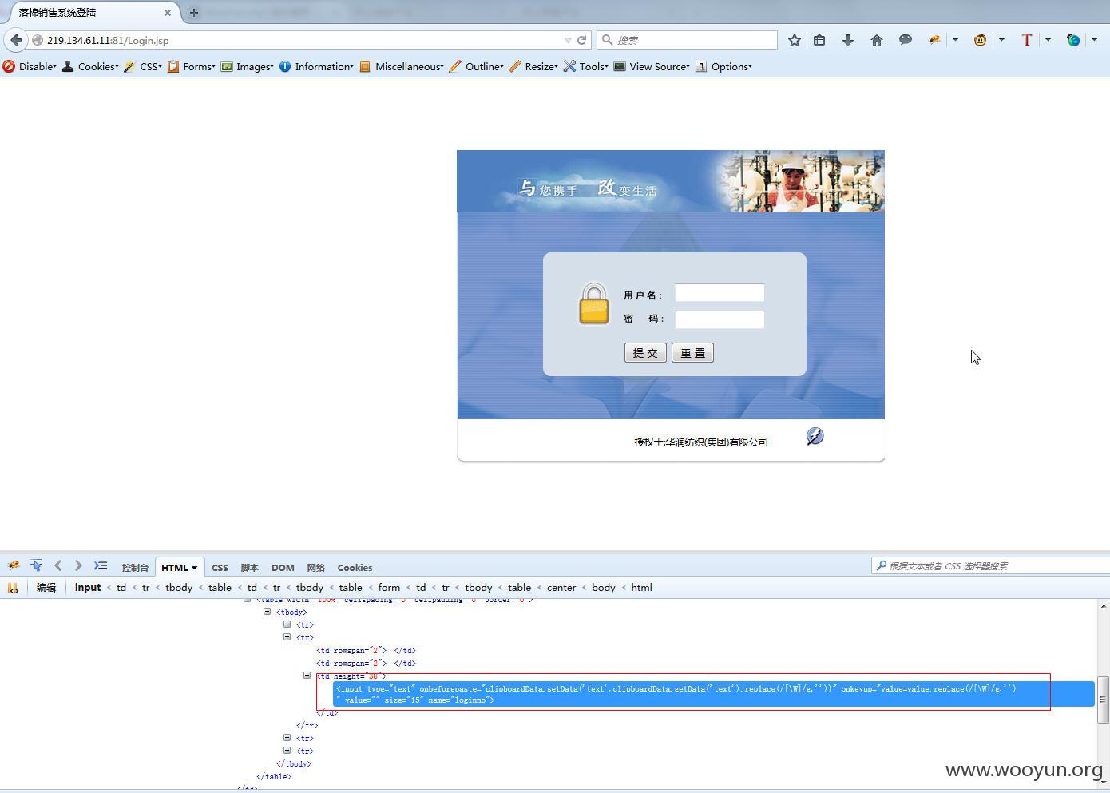Open the Images menu
Screen dimensions: 1110x793
pyautogui.click(x=248, y=67)
